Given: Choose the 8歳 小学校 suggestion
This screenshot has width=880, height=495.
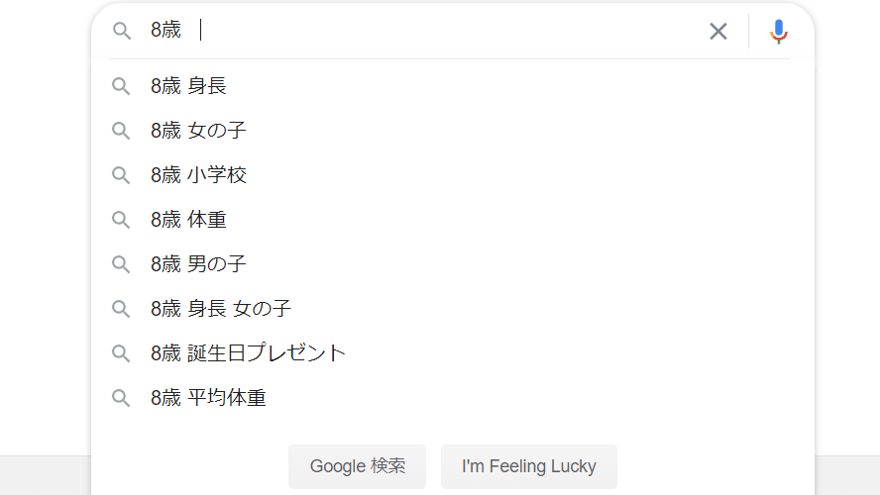Looking at the screenshot, I should 452,175.
